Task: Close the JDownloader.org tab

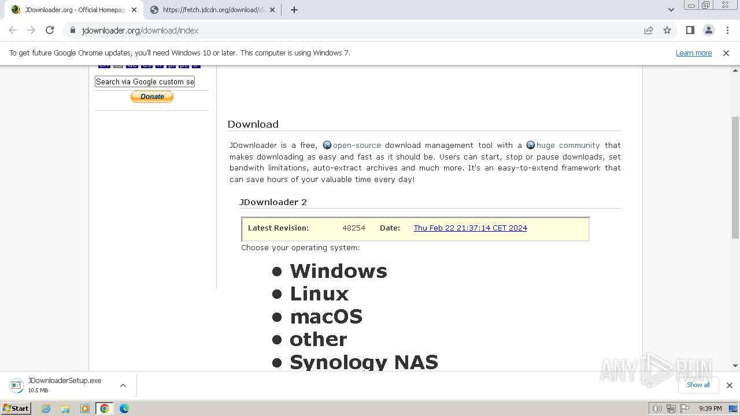Action: pos(134,10)
